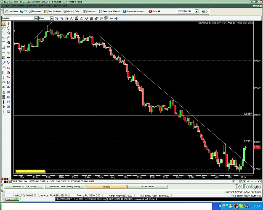
Task: Select the M pattern tool
Action: click(x=8, y=82)
